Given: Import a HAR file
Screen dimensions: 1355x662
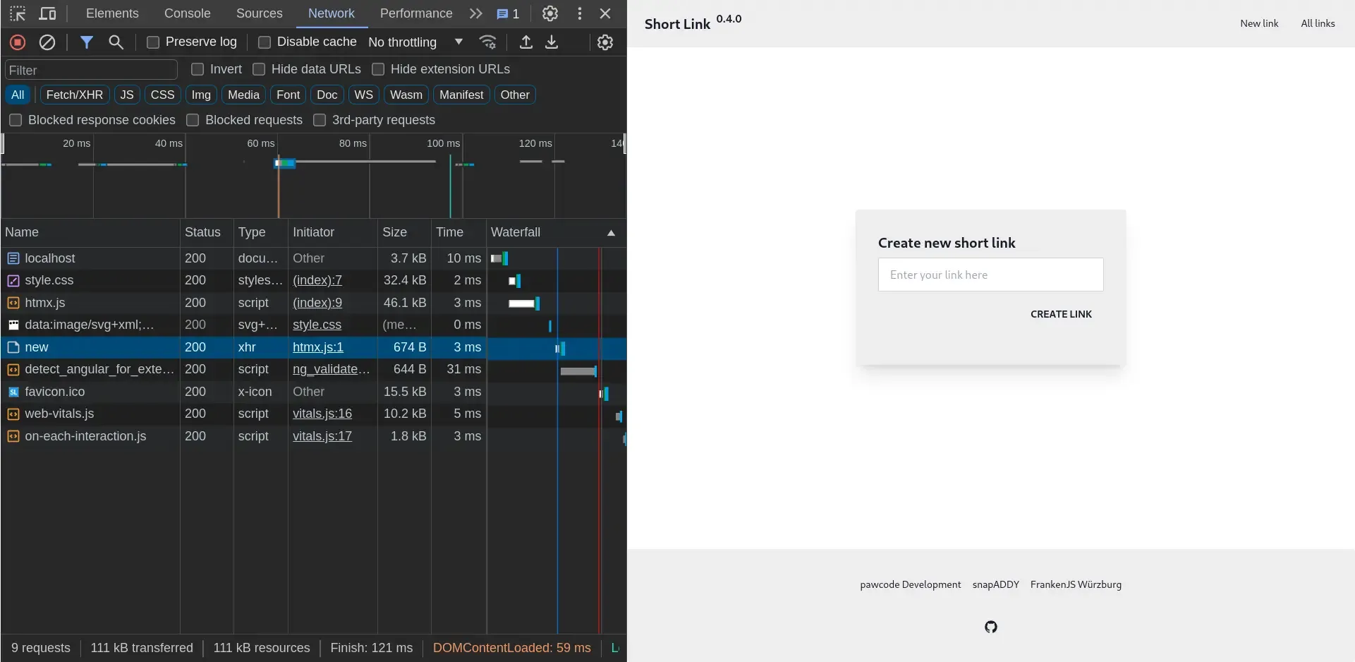Looking at the screenshot, I should (x=525, y=42).
